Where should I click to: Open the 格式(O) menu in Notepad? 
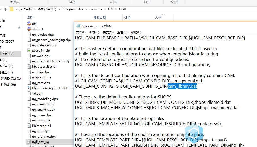[108, 32]
